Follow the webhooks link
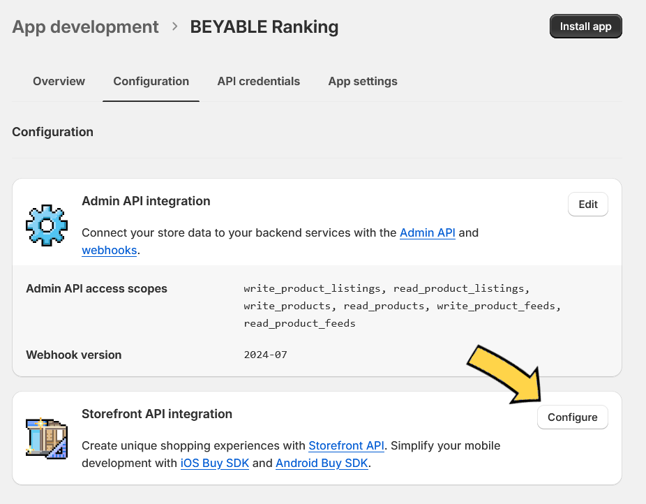The height and width of the screenshot is (504, 646). pyautogui.click(x=109, y=250)
